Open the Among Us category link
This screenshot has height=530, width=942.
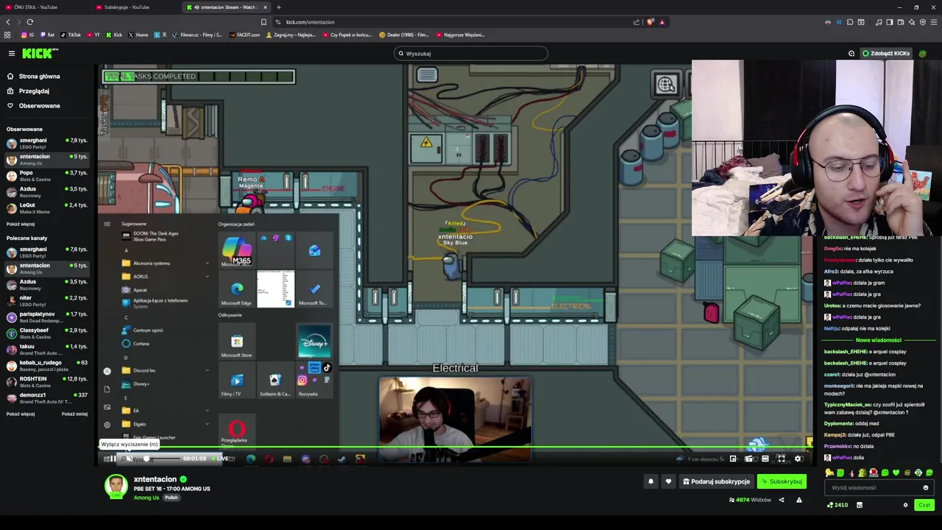coord(146,498)
